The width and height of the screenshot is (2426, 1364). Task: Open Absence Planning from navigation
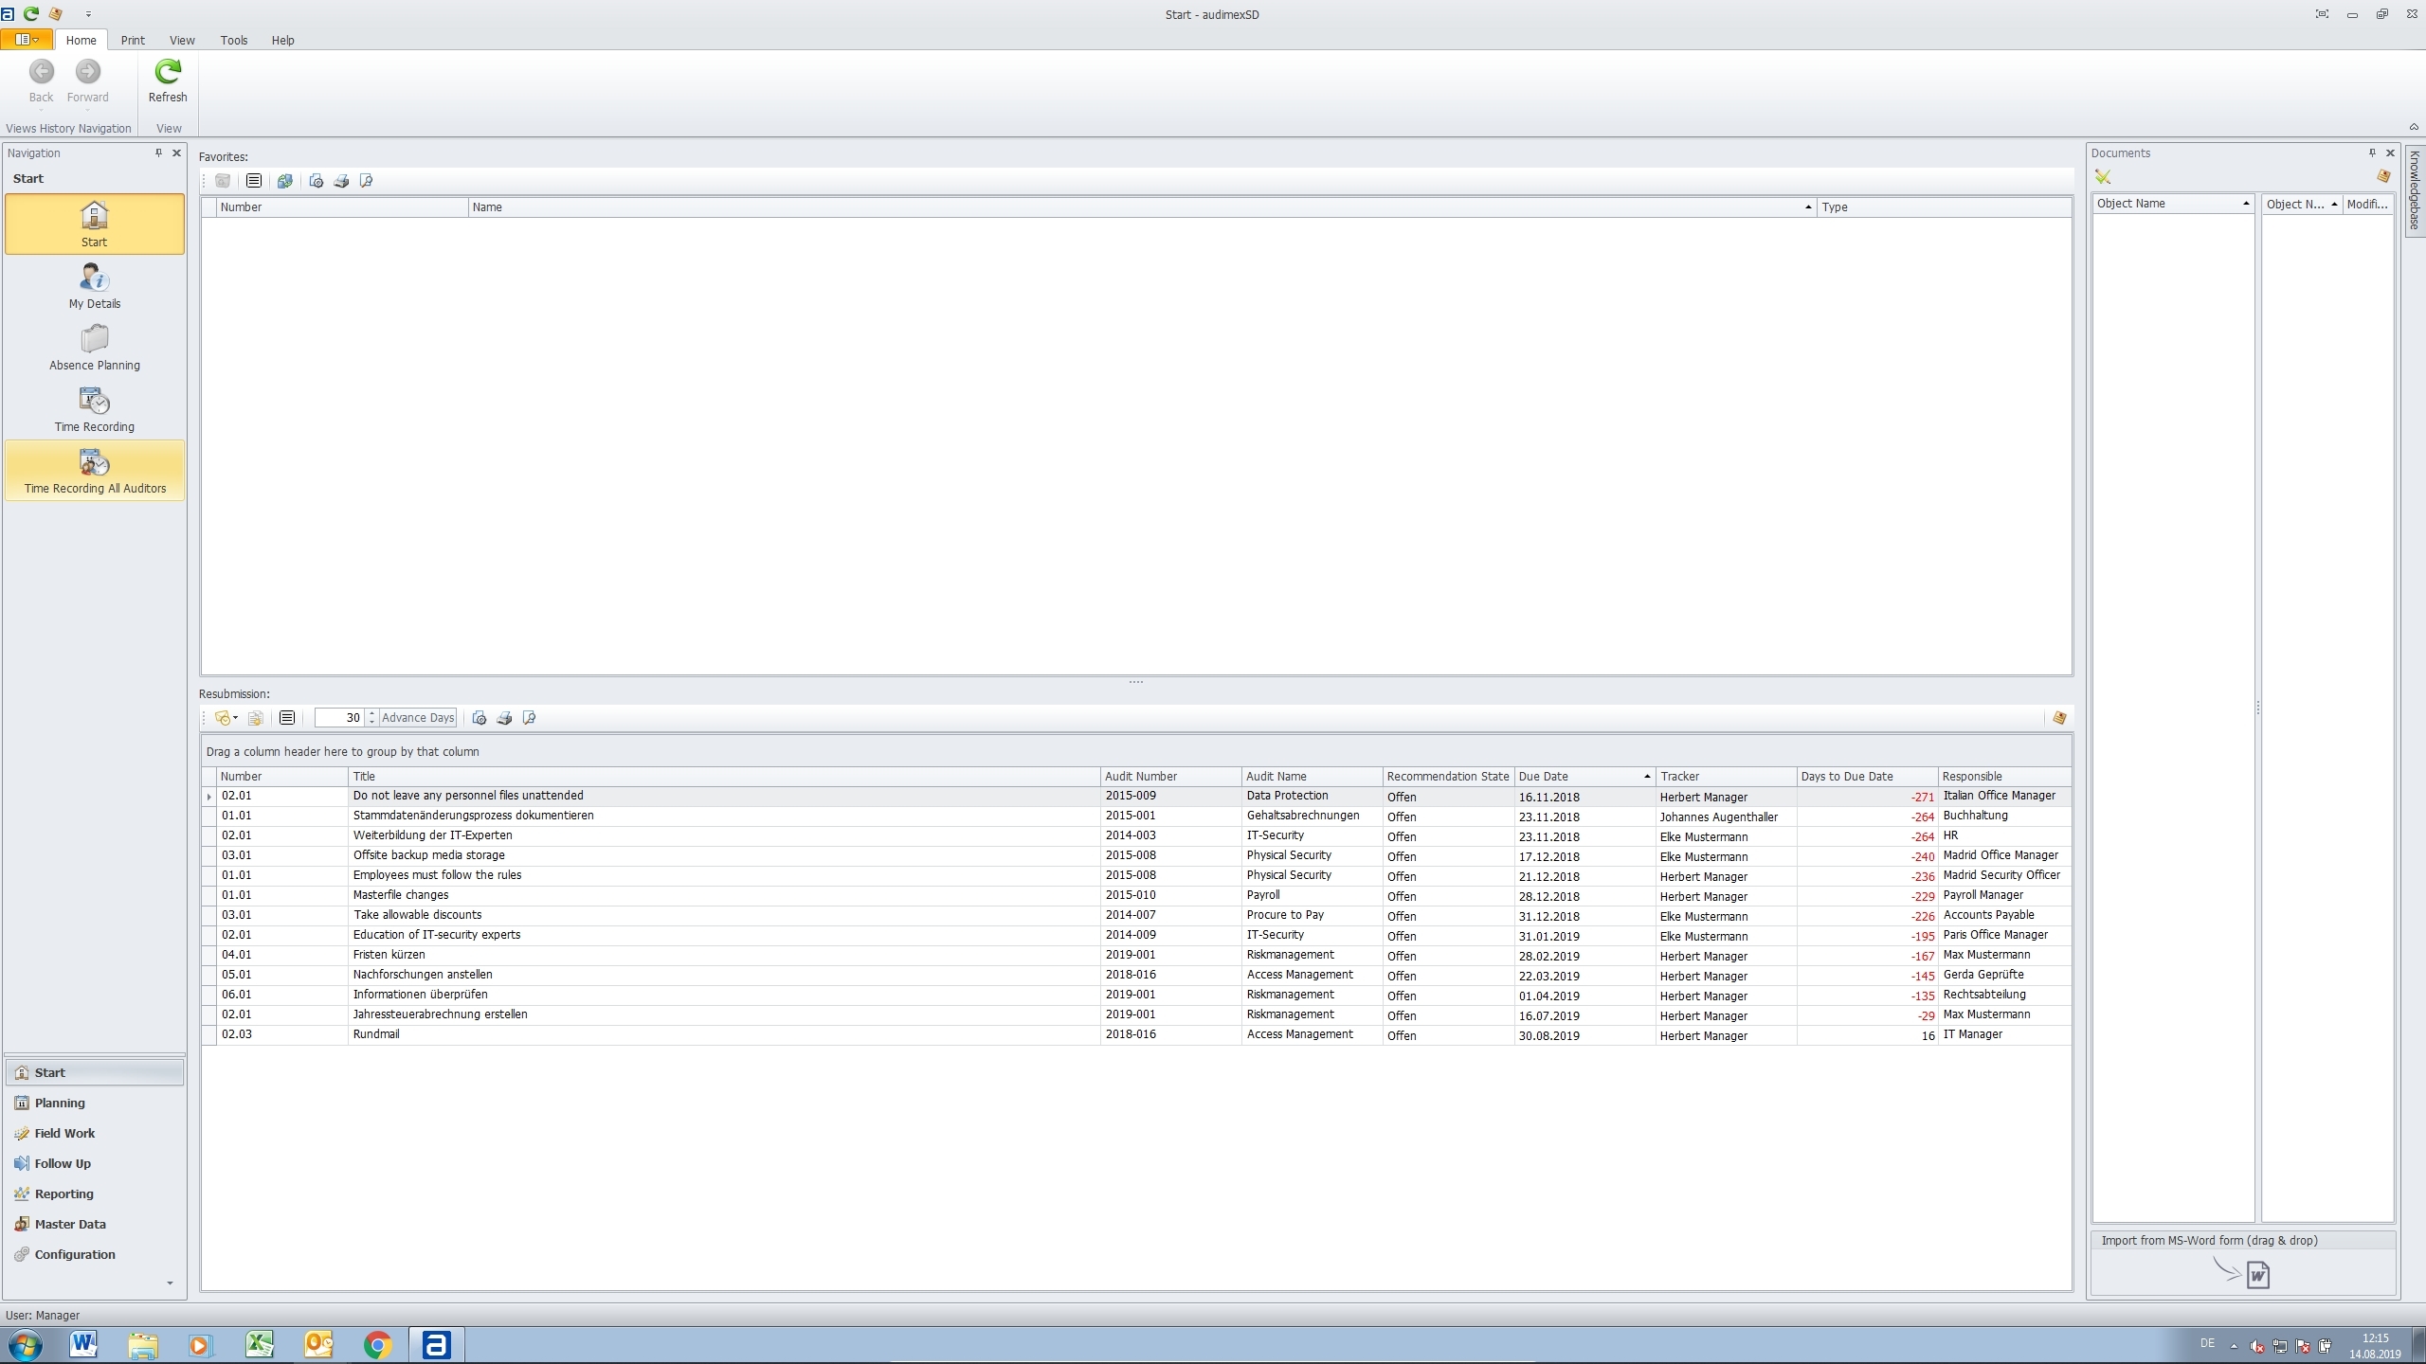[x=95, y=348]
